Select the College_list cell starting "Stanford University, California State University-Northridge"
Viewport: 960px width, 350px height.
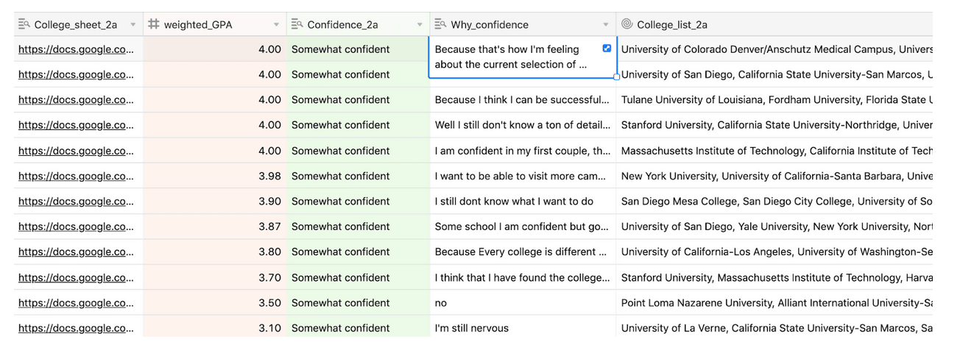775,125
